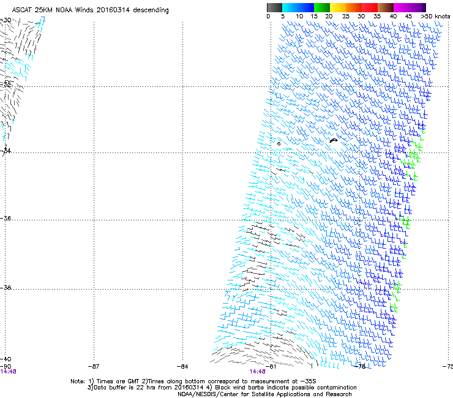Click the arc-shaped black island outline on the map
Viewport: 453px width, 398px height.
pos(334,141)
